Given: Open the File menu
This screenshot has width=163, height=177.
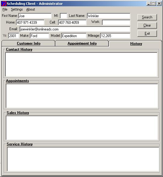Looking at the screenshot, I should coord(5,9).
